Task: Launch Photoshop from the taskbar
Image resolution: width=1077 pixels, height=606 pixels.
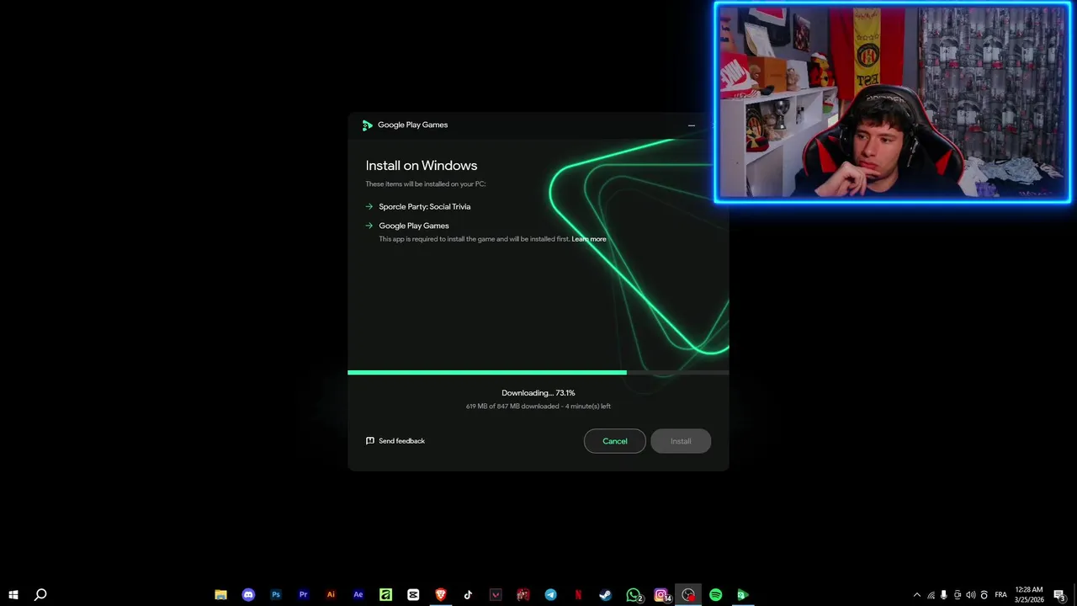Action: tap(276, 595)
